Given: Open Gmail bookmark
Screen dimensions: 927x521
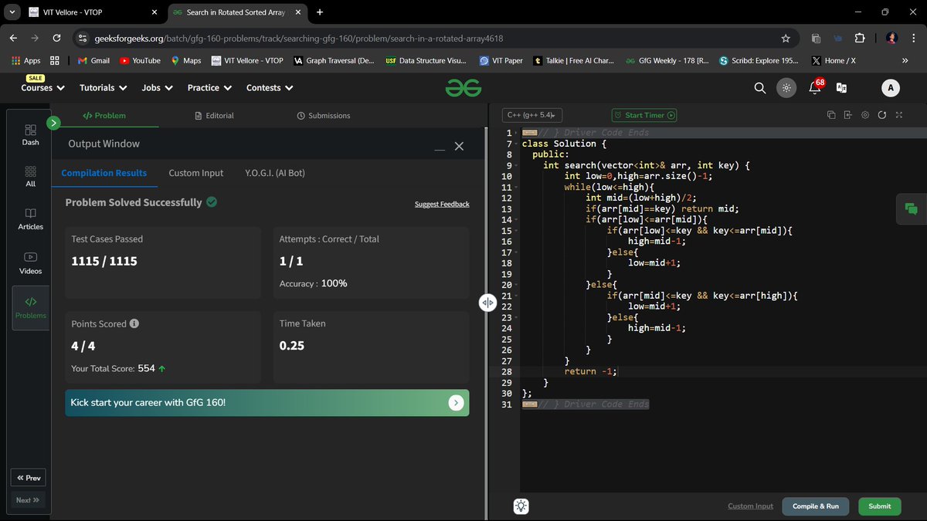Looking at the screenshot, I should pyautogui.click(x=93, y=60).
